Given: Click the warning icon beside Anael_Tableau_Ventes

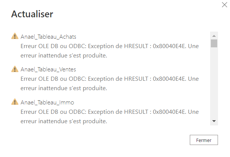Looking at the screenshot, I should coord(15,69).
